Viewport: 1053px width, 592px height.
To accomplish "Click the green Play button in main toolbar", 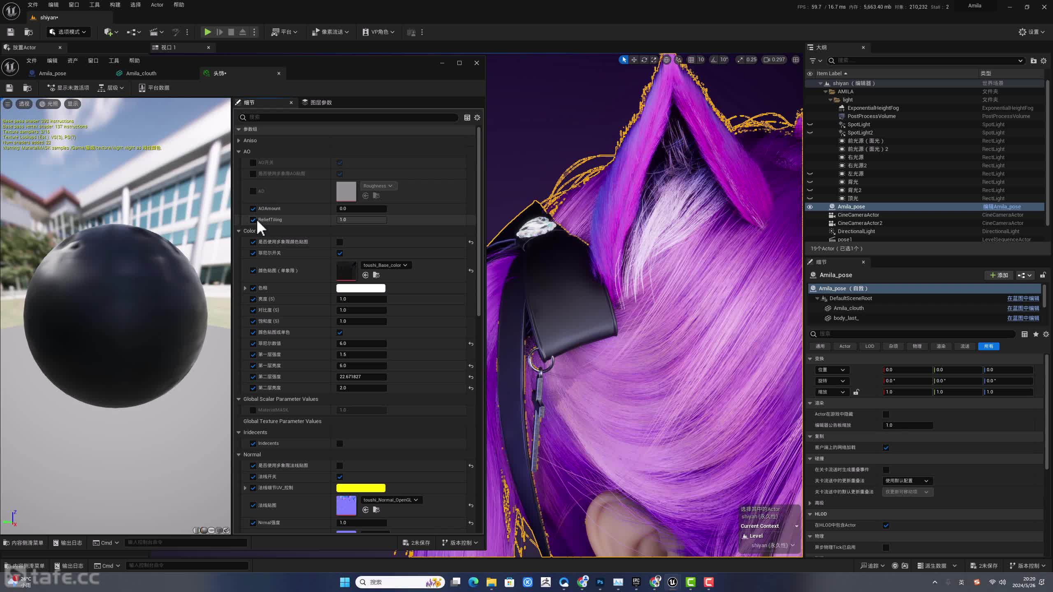I will coord(208,32).
